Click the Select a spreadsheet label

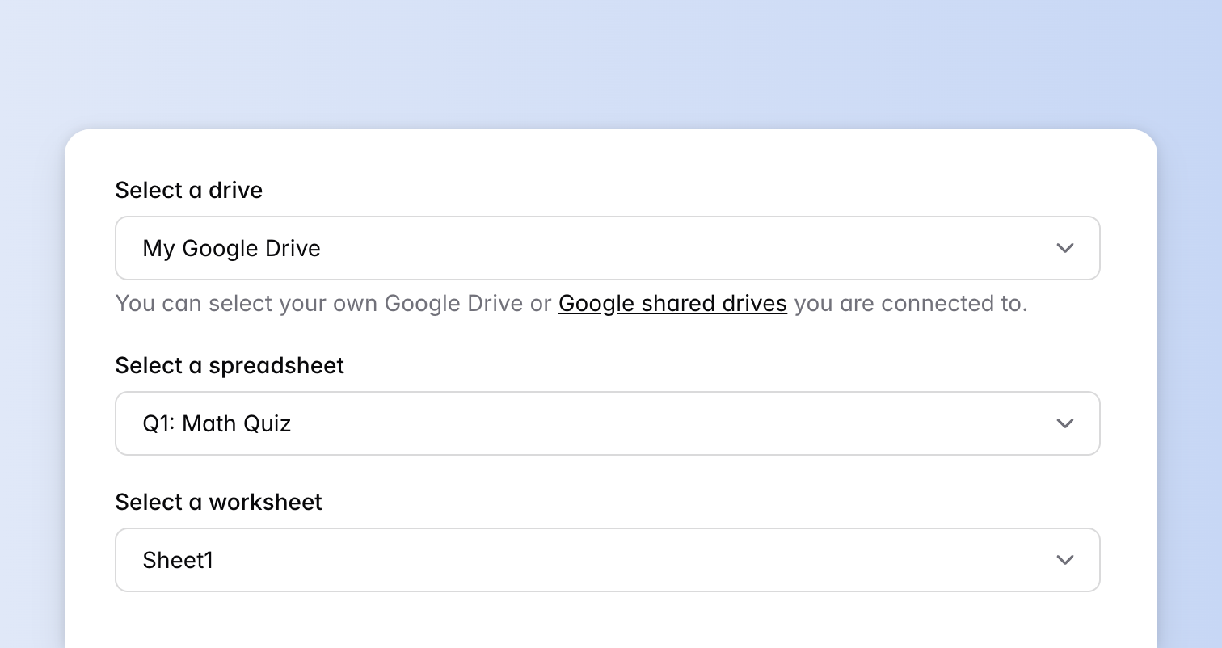pos(230,365)
